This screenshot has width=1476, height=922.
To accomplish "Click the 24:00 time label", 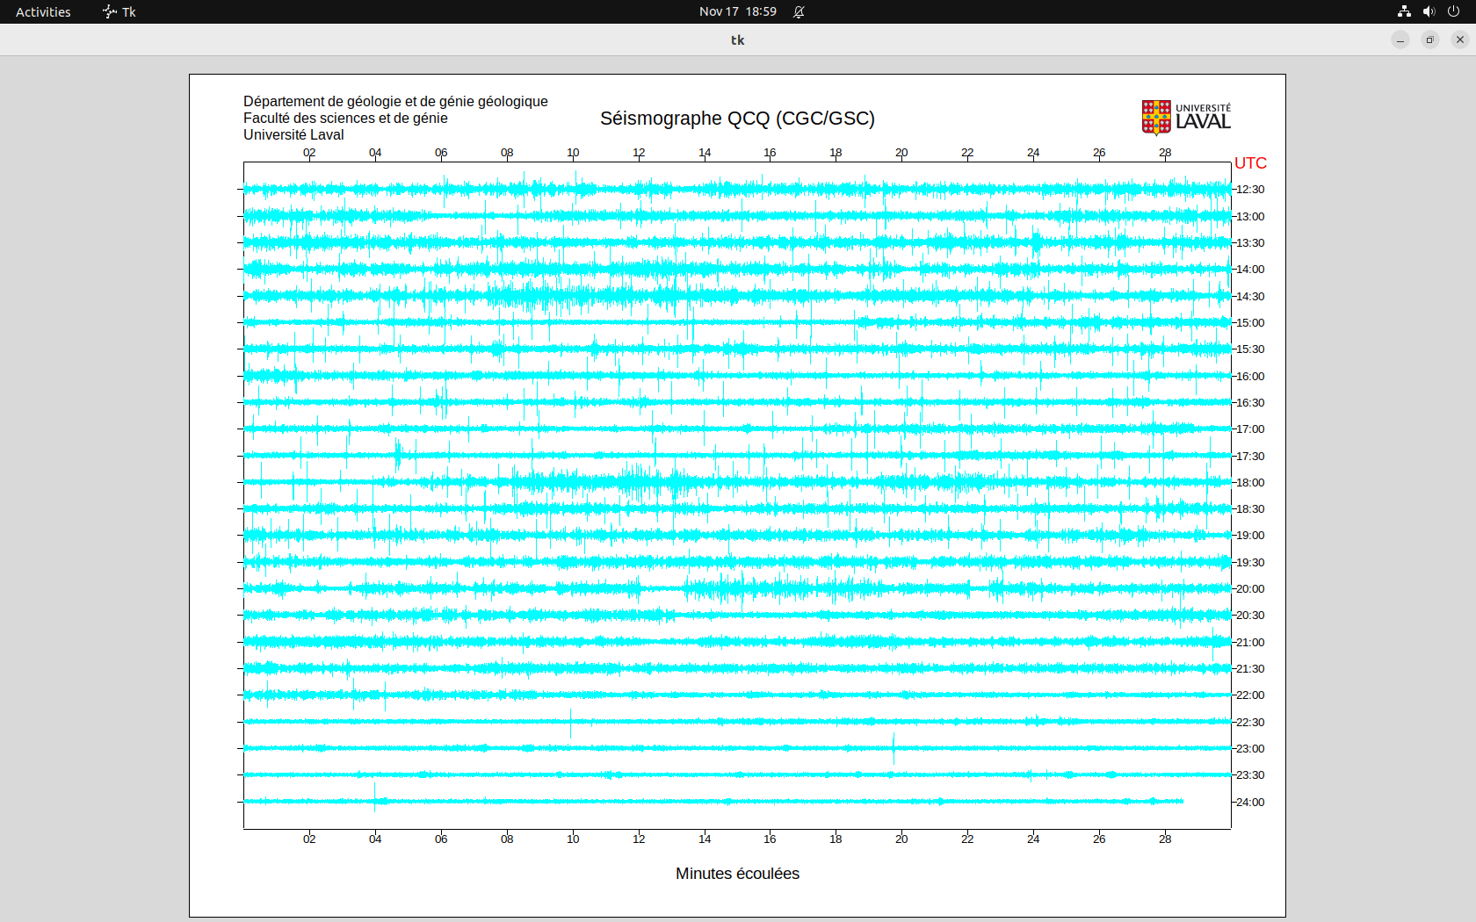I will (1250, 803).
